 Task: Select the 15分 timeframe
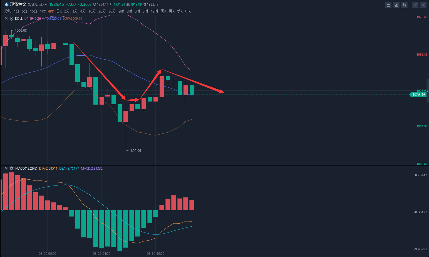(x=34, y=11)
